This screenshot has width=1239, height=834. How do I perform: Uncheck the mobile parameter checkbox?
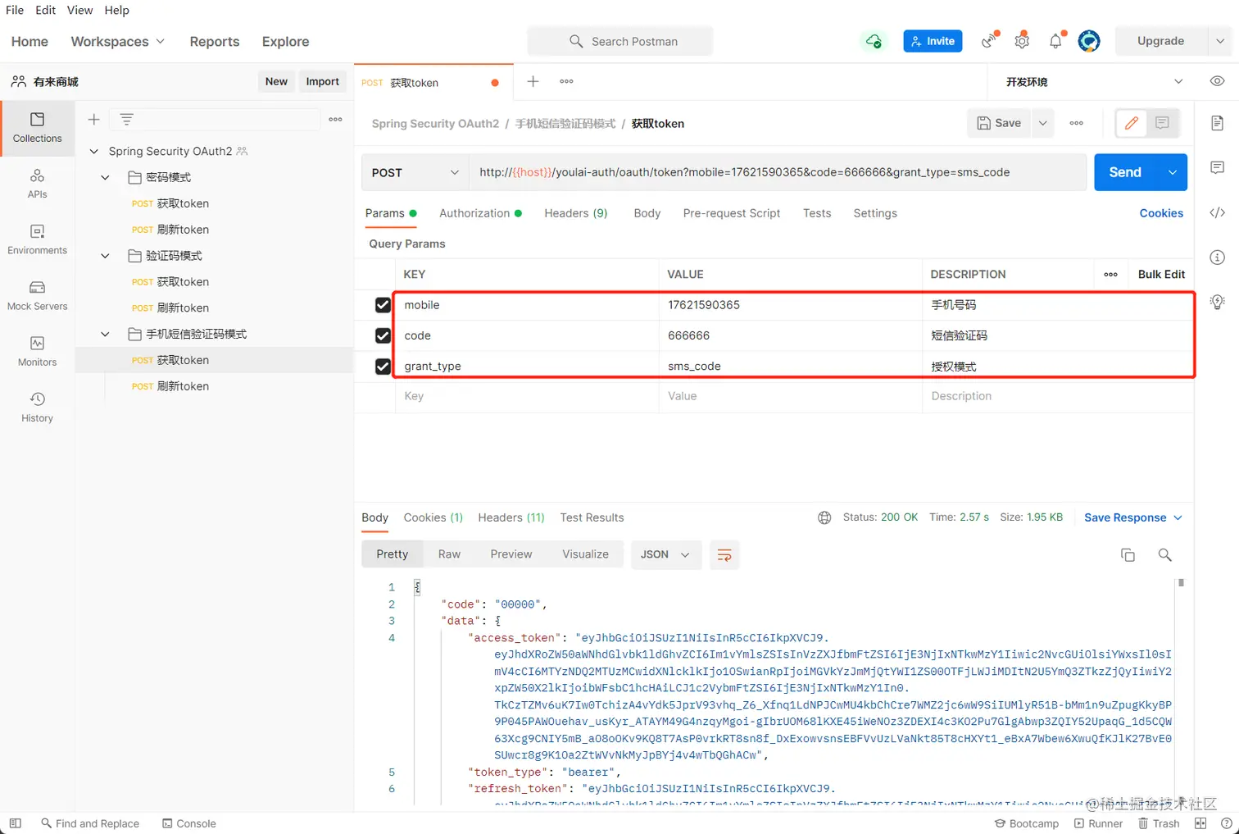tap(383, 305)
